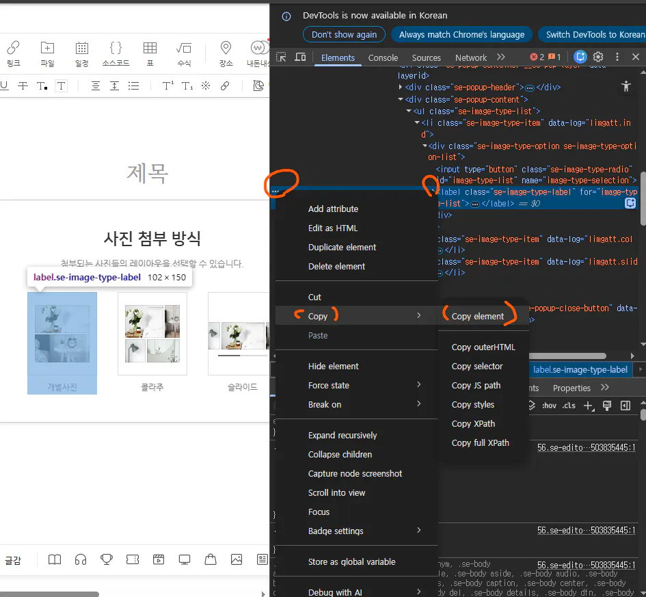
Task: Expand the Badge settings submenu
Action: (418, 530)
